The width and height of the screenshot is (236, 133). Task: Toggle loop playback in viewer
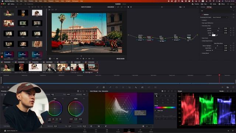click(93, 58)
